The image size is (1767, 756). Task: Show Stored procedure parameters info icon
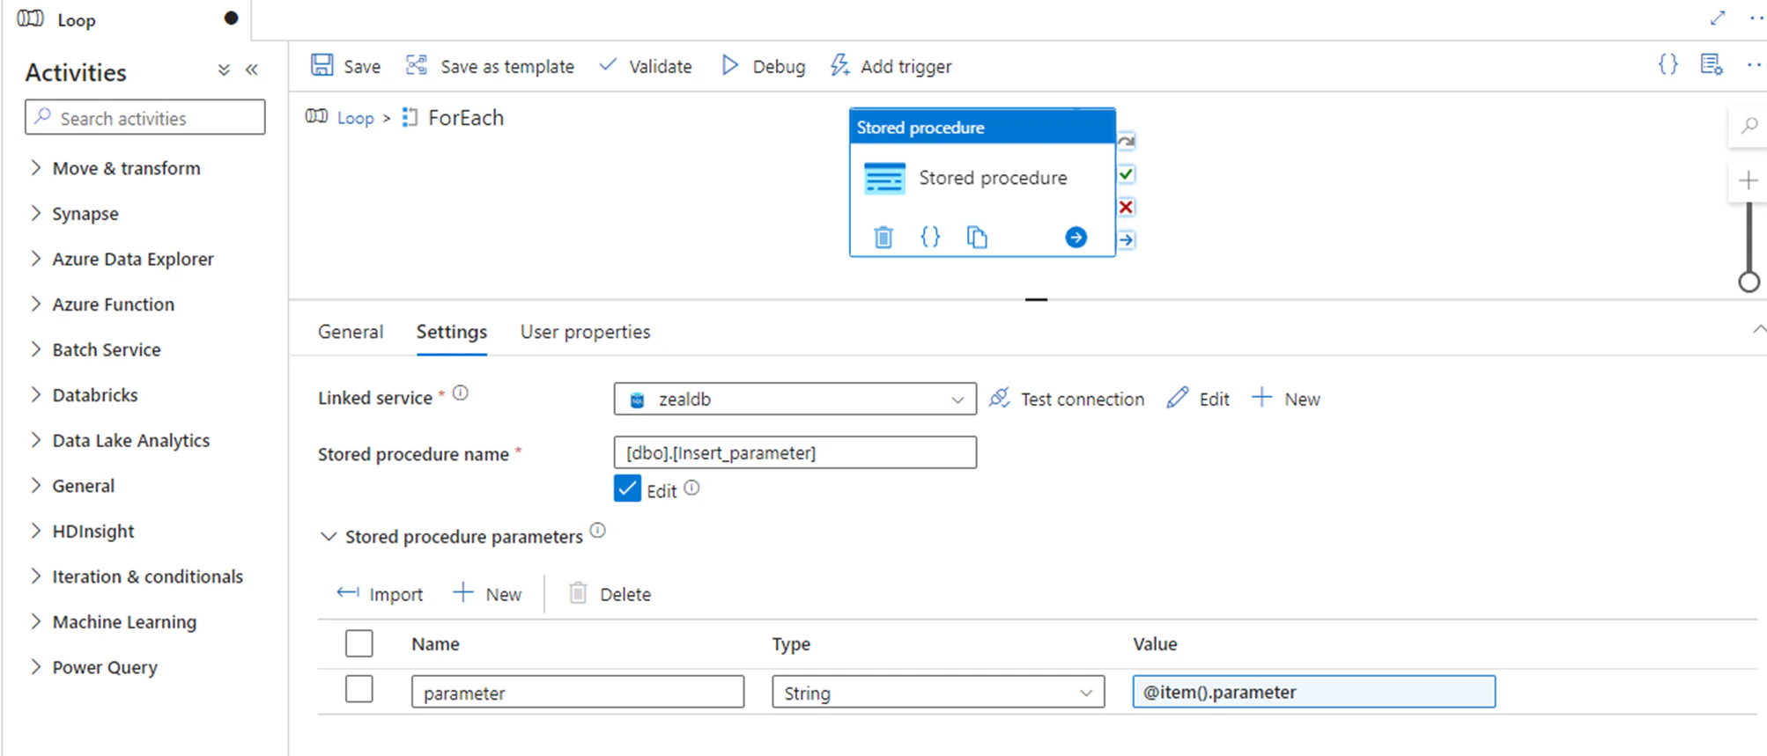click(x=598, y=531)
